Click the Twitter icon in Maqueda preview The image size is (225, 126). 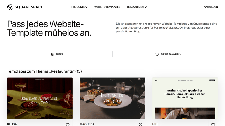tap(143, 80)
